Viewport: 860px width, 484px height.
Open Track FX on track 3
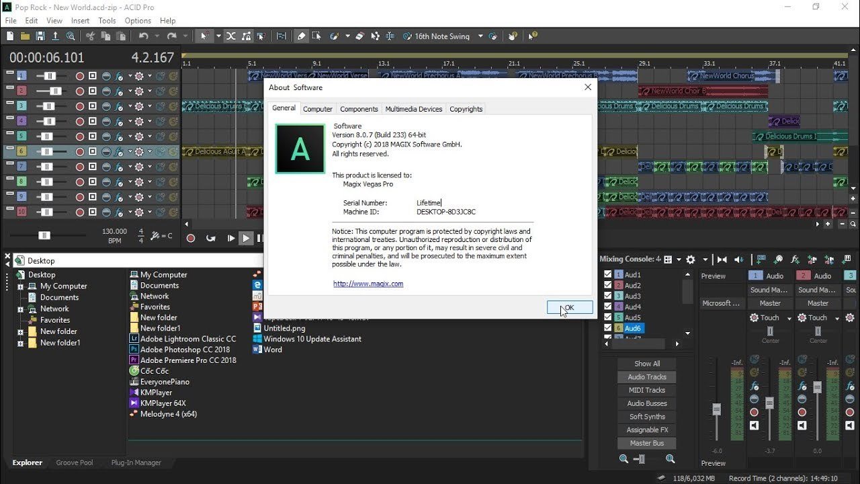[x=120, y=106]
